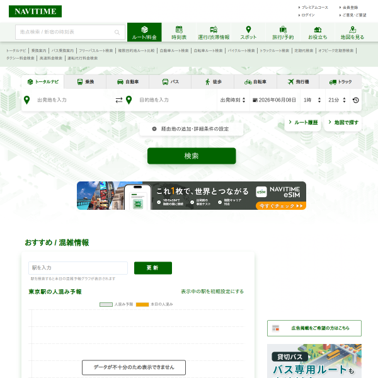Click the plus icon beside 経由地の追加
378x378 pixels.
point(154,129)
